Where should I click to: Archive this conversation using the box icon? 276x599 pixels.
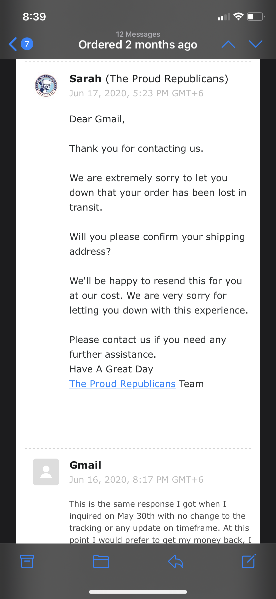click(27, 561)
